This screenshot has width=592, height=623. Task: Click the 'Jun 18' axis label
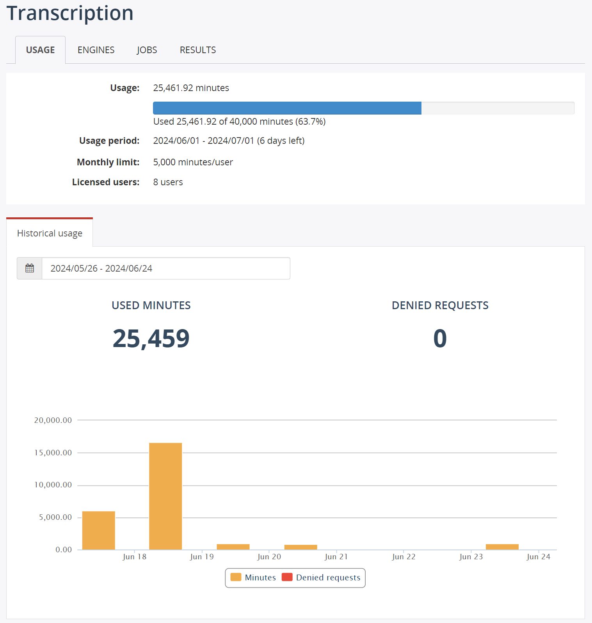point(134,557)
